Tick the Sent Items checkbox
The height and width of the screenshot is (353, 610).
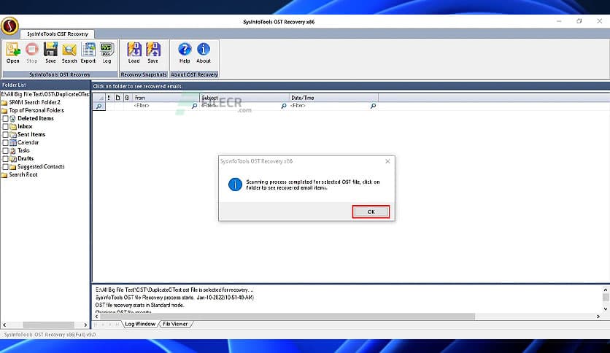(x=5, y=134)
